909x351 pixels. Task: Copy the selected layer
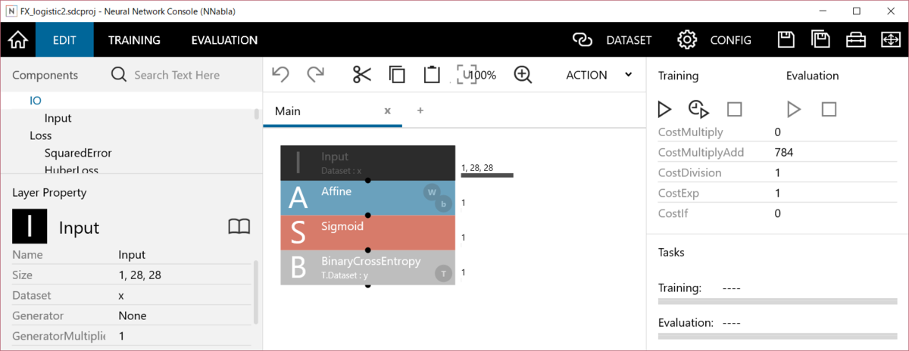tap(397, 74)
